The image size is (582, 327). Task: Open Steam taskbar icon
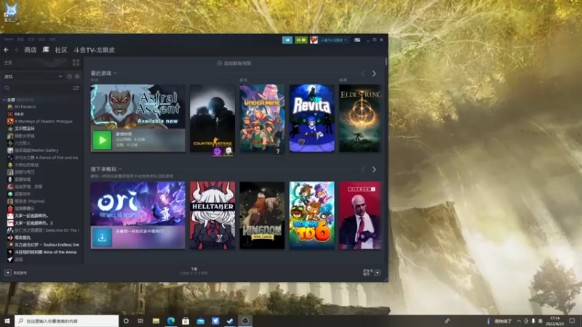[x=230, y=320]
